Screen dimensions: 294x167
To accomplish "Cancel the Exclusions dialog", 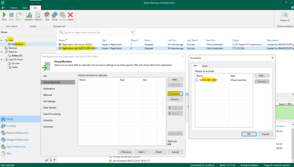I will tap(265, 134).
